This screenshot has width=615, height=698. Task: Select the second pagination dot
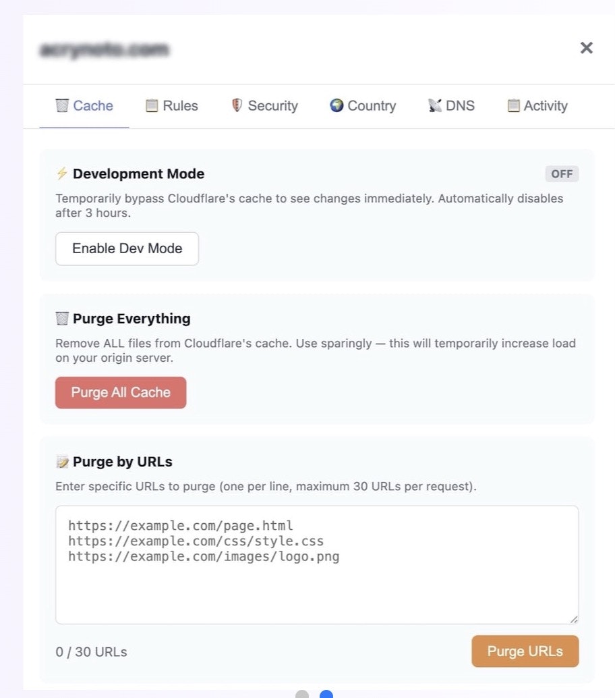[x=326, y=694]
